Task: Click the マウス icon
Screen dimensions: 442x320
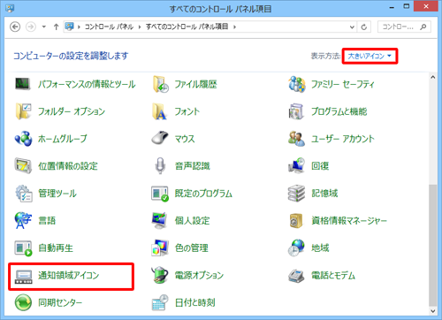Action: [x=160, y=138]
